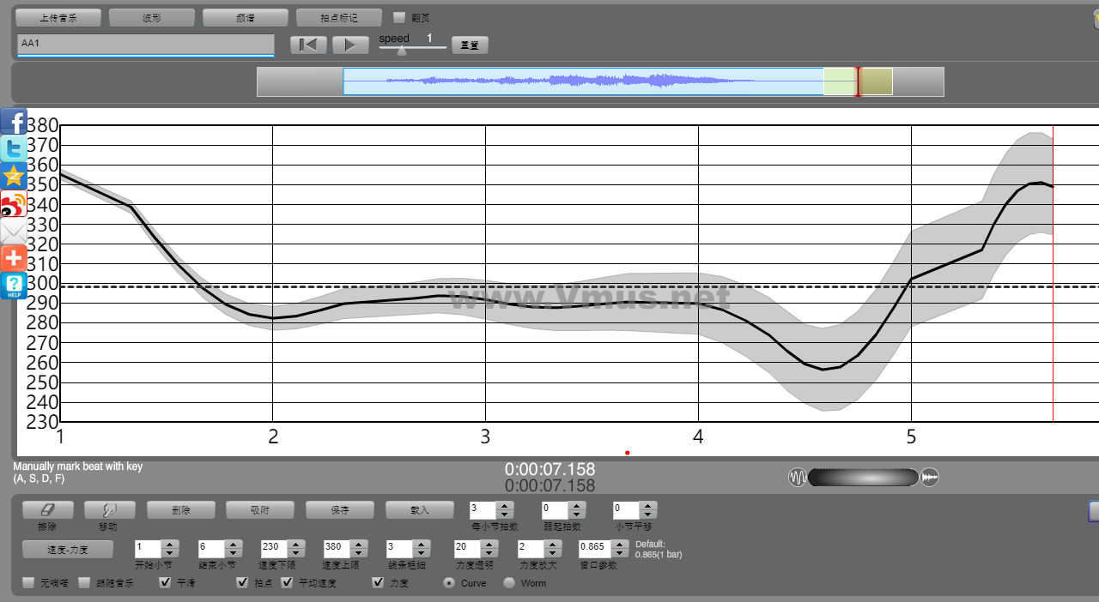Image resolution: width=1099 pixels, height=602 pixels.
Task: Select the Curve radio button
Action: pos(449,583)
